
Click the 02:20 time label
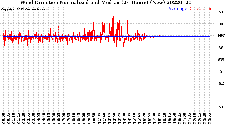tap(24, 118)
